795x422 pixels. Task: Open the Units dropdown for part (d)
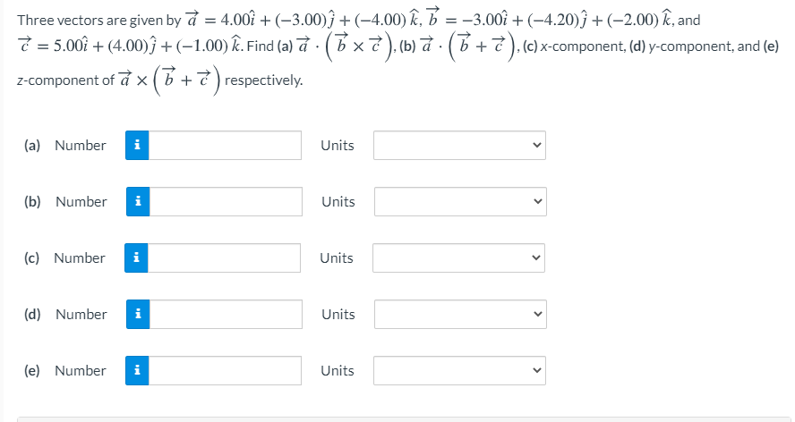pos(460,314)
